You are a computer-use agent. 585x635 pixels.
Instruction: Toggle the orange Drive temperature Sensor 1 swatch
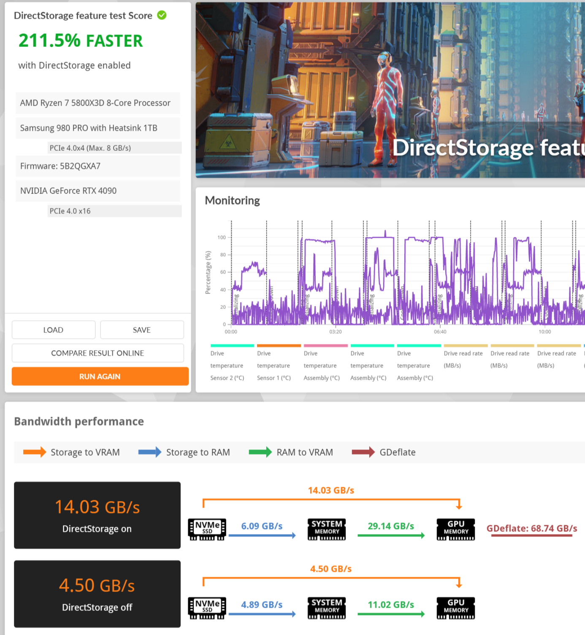point(279,346)
